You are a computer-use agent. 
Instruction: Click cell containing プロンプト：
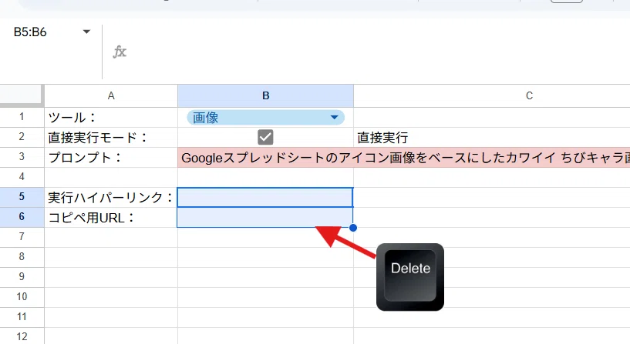click(111, 158)
